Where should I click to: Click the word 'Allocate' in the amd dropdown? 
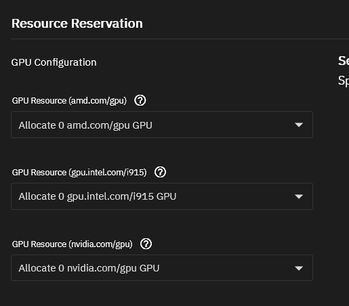tap(37, 125)
